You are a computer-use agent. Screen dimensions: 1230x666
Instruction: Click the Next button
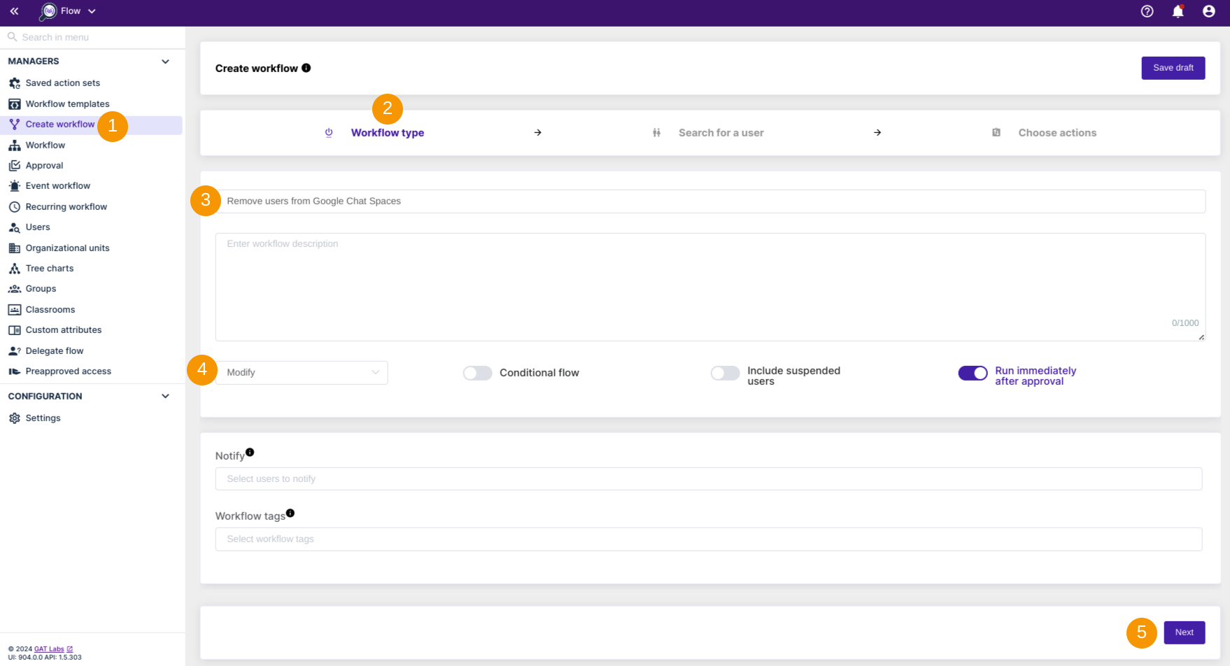point(1185,632)
